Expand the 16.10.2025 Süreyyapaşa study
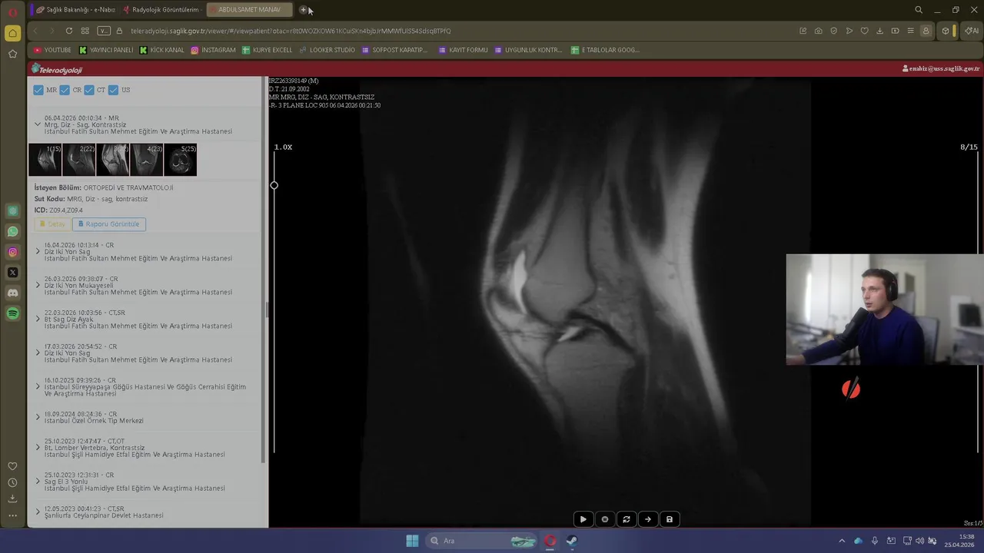Screen dimensions: 984x553 click(x=38, y=386)
